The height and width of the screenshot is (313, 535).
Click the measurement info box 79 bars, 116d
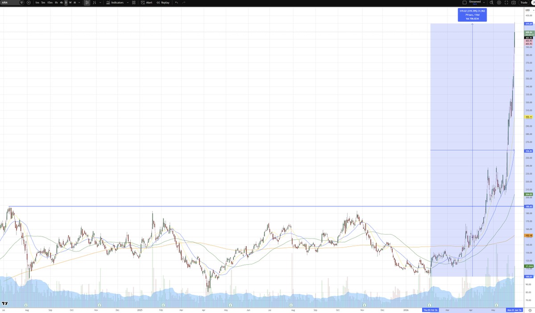[472, 15]
